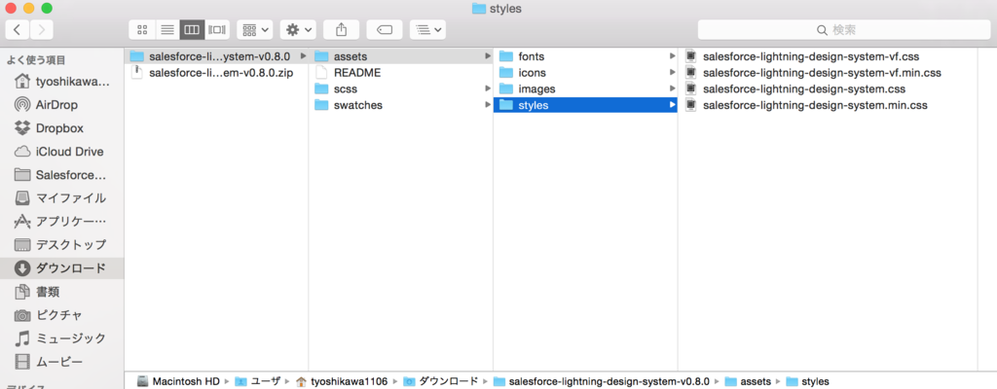
Task: Click salesforce-lightning-design-system-v0.8.0 in path bar
Action: point(601,381)
